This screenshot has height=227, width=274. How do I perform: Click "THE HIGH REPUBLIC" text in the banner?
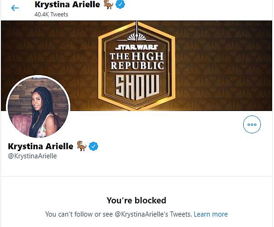click(x=137, y=62)
